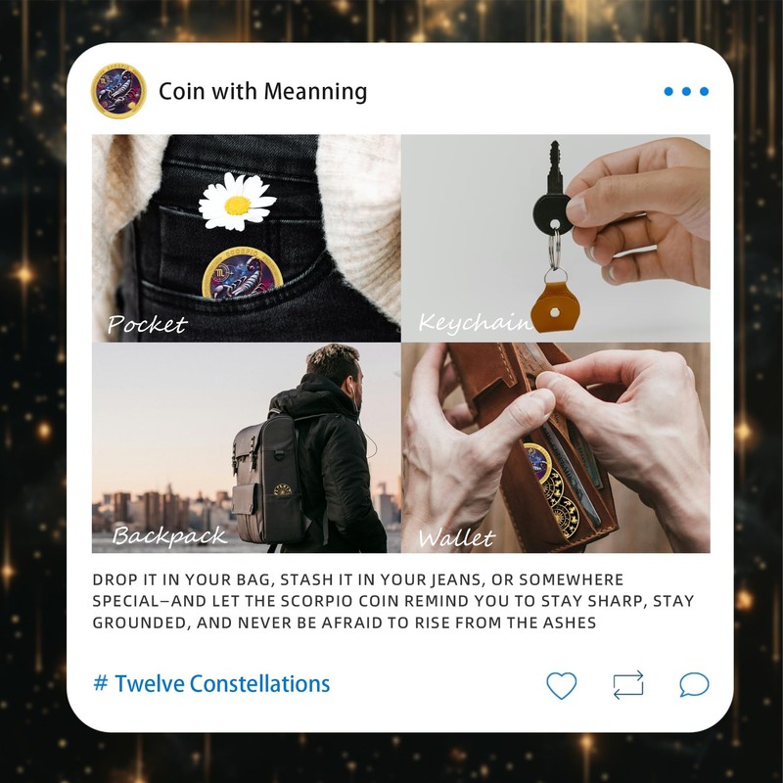Select the Pocket photo thumbnail
The height and width of the screenshot is (783, 783).
[x=247, y=238]
